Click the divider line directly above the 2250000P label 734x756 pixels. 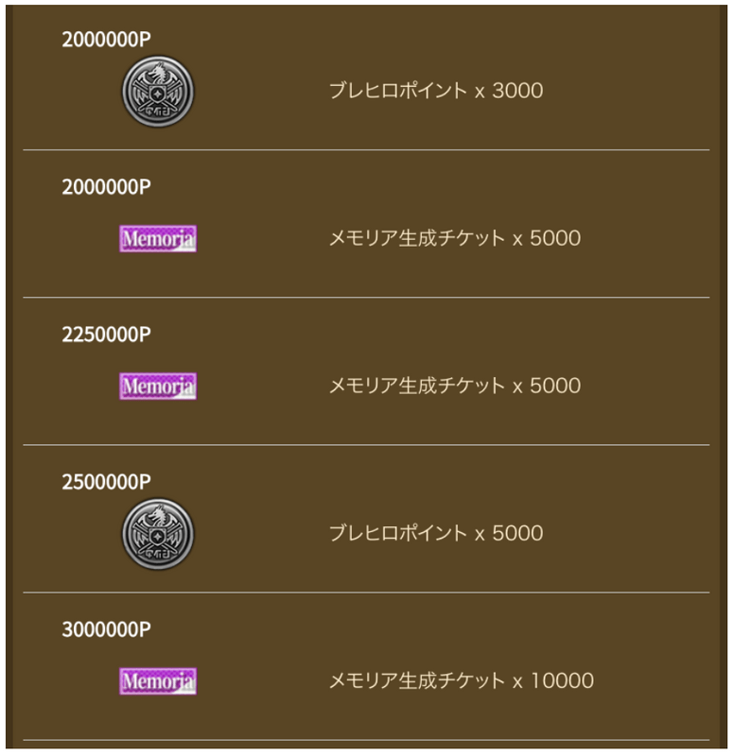tap(366, 297)
